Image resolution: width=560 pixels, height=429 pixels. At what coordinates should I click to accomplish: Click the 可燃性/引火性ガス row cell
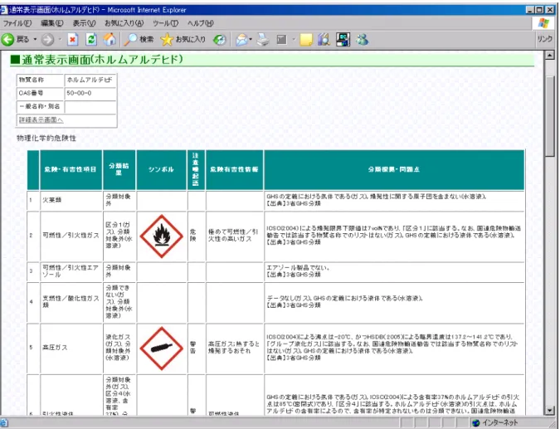(71, 236)
